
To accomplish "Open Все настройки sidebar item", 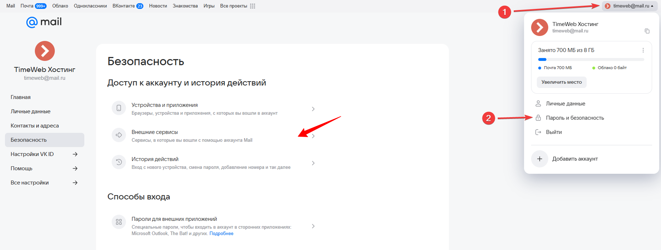I will pyautogui.click(x=44, y=183).
